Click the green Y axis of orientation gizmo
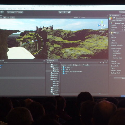This screenshot has height=125, width=125. click(x=102, y=22)
